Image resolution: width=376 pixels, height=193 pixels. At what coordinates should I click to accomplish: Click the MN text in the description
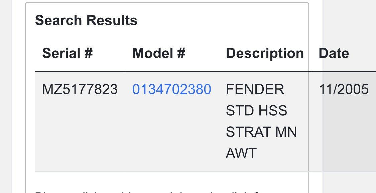tap(286, 132)
